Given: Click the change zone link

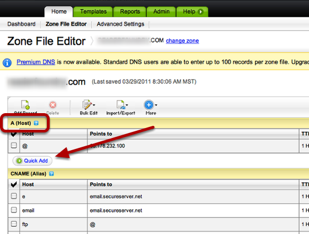Looking at the screenshot, I should click(182, 41).
